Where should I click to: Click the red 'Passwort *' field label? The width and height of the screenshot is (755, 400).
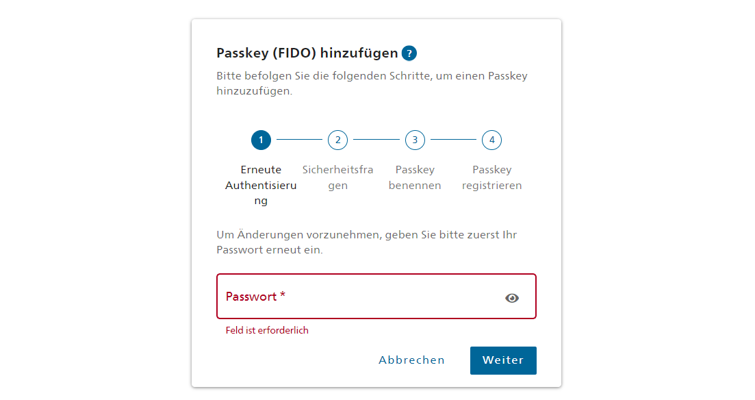[x=256, y=297]
